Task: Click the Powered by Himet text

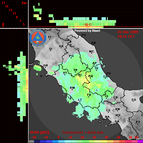Action: [x=87, y=31]
